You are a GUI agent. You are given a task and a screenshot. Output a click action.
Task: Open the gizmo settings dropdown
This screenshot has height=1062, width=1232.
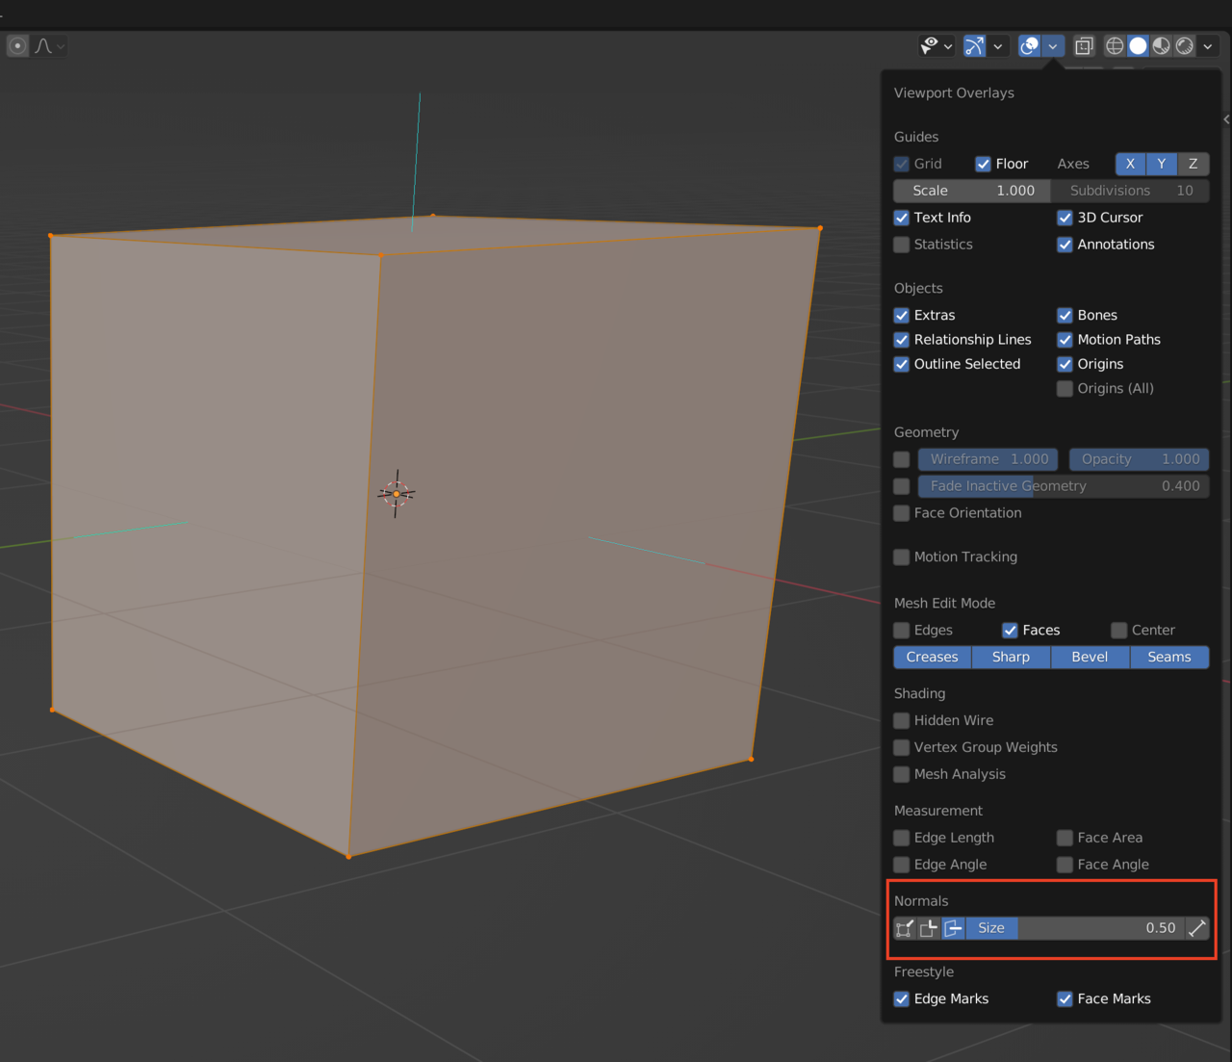coord(998,45)
